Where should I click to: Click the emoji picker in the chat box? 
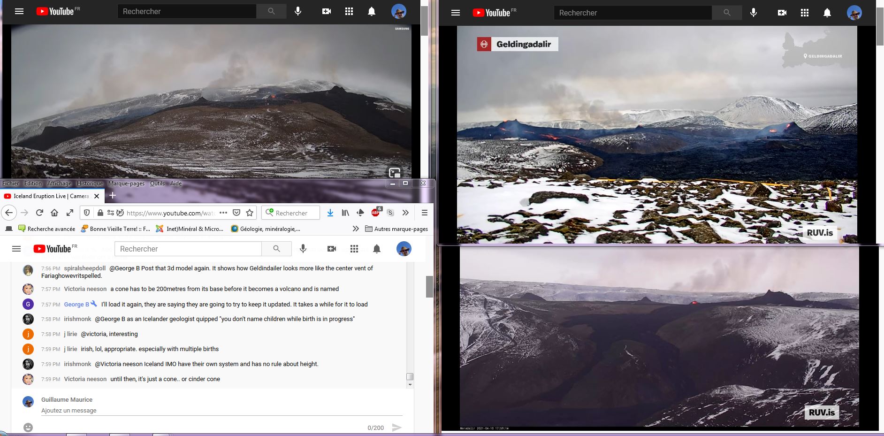click(x=28, y=427)
